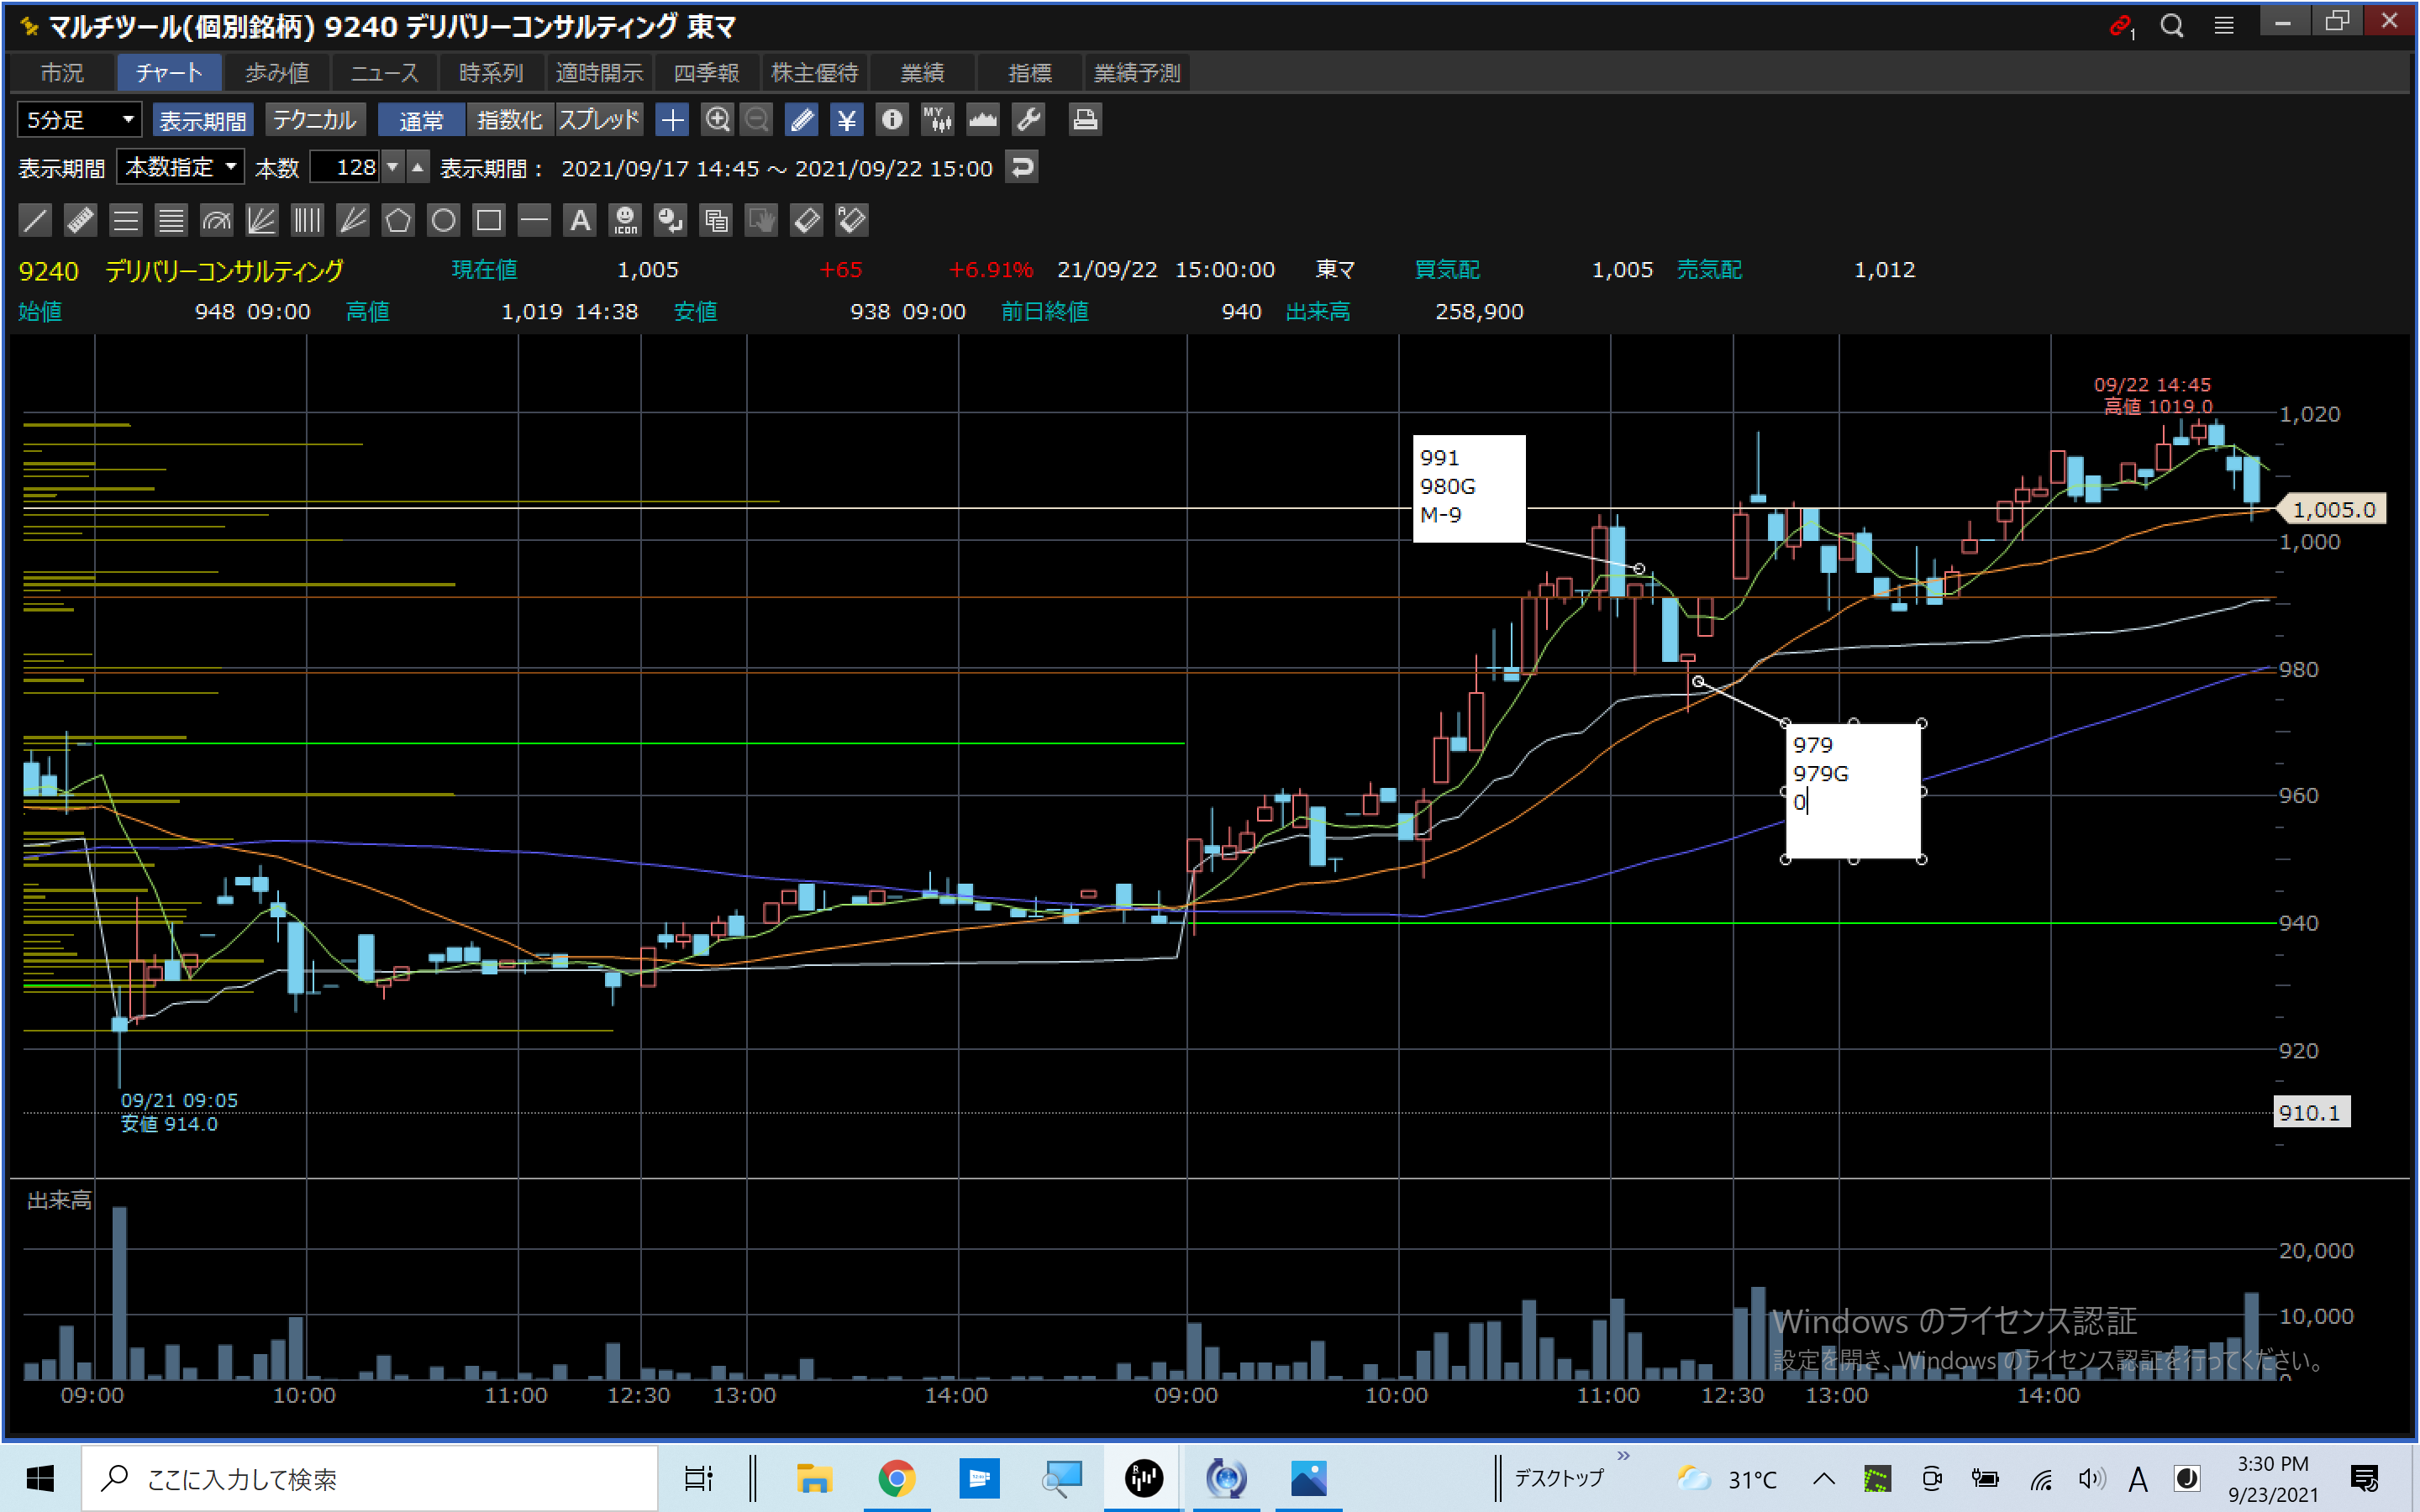Open the 5分足 timeframe dropdown
Screen dimensions: 2420x1512
[79, 120]
